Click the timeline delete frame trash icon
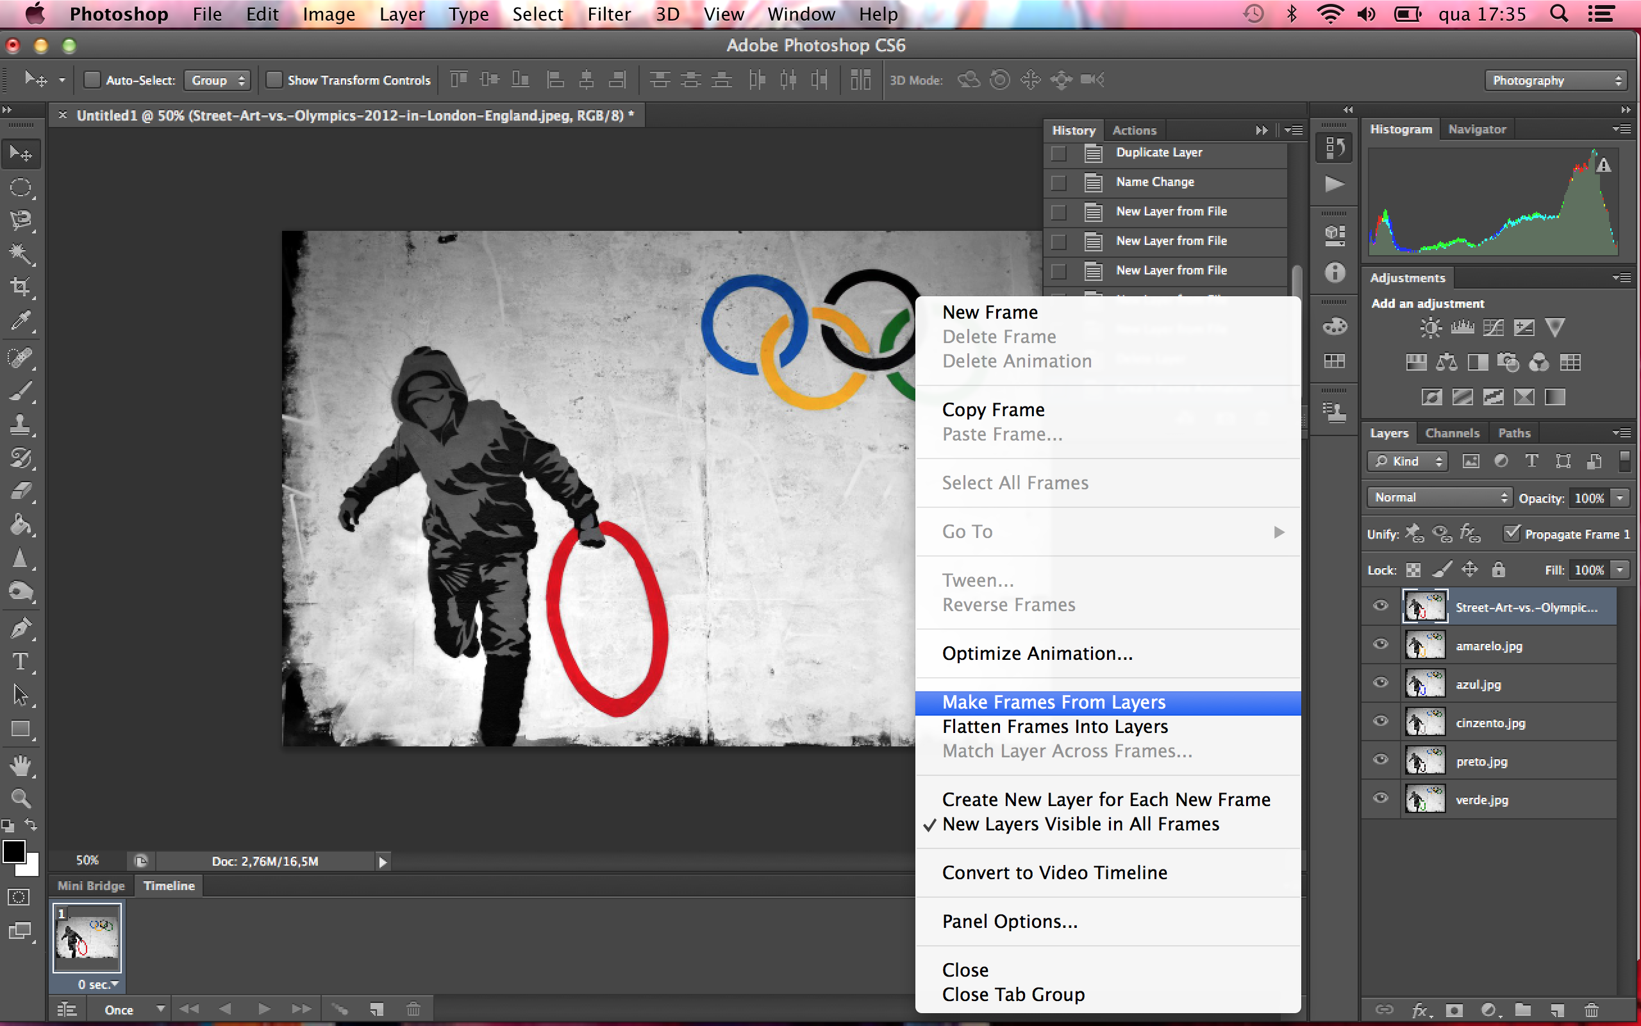The height and width of the screenshot is (1026, 1641). coord(413,1009)
